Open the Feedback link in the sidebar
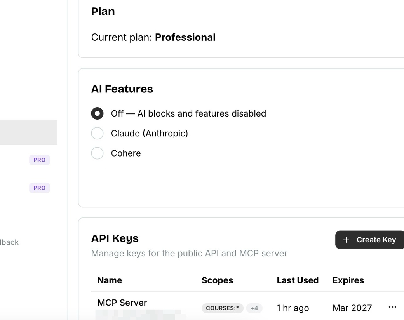 [9, 242]
